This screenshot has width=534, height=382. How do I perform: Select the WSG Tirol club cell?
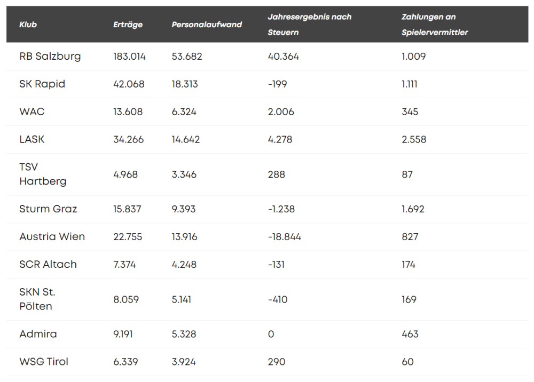(44, 362)
